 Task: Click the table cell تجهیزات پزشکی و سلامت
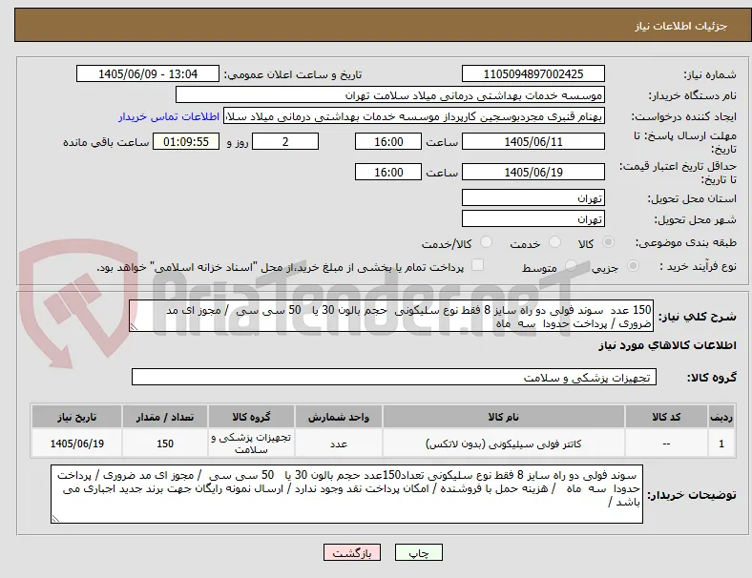pos(251,444)
